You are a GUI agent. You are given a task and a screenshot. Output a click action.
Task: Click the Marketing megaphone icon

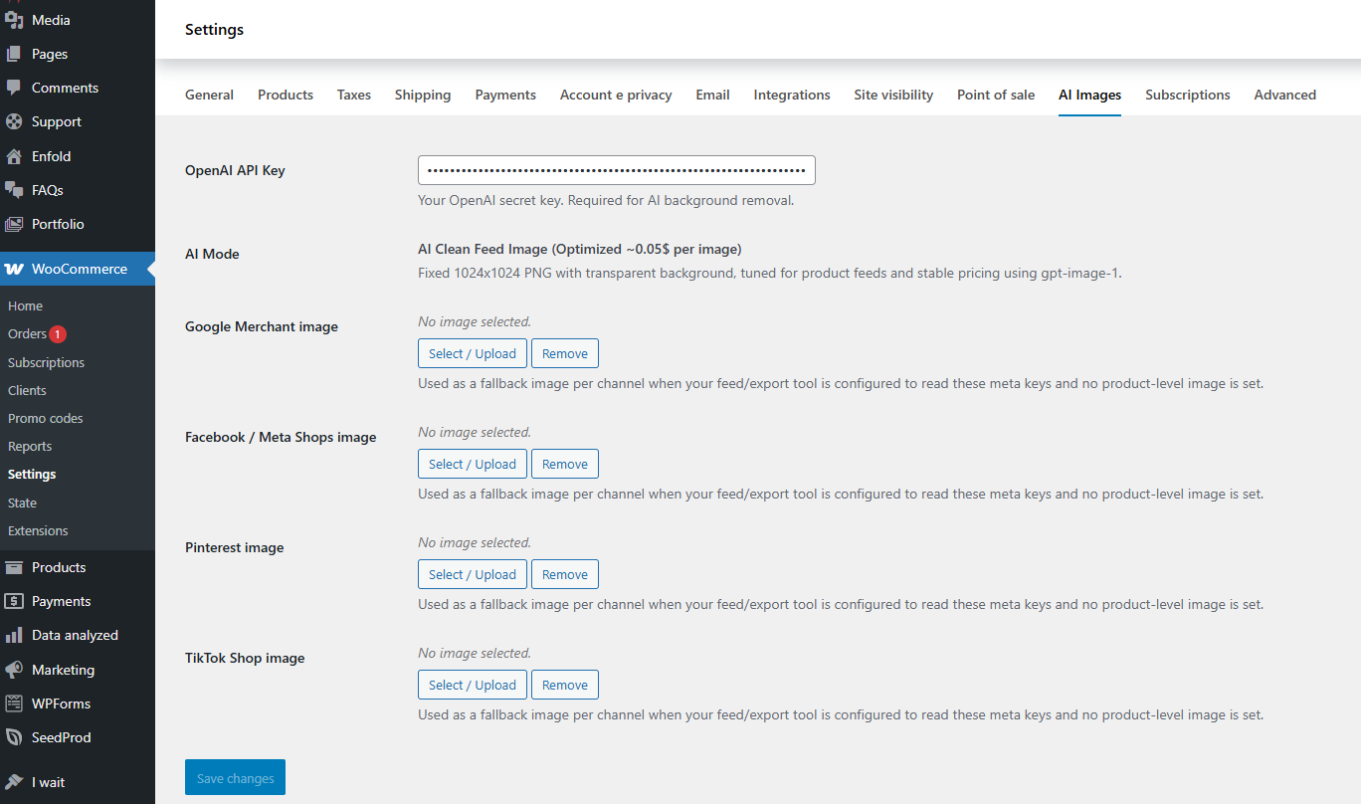tap(14, 670)
